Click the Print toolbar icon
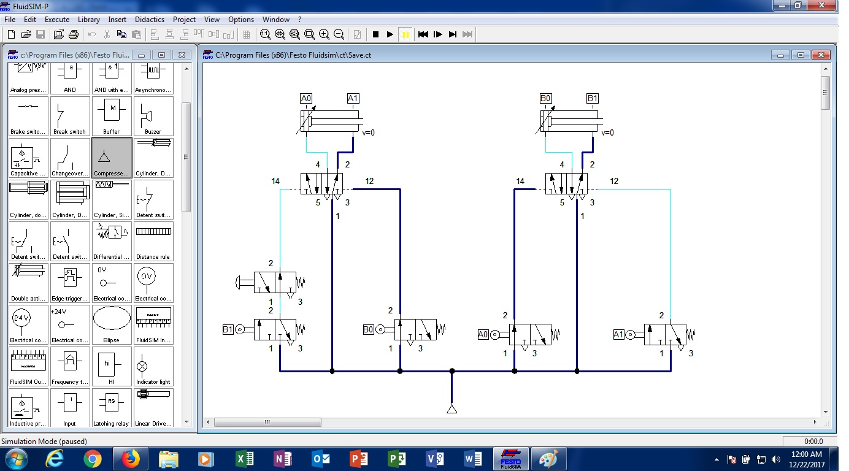 tap(74, 34)
